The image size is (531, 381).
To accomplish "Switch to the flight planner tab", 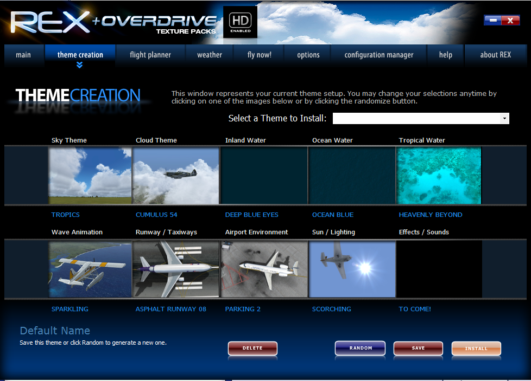I will 150,55.
